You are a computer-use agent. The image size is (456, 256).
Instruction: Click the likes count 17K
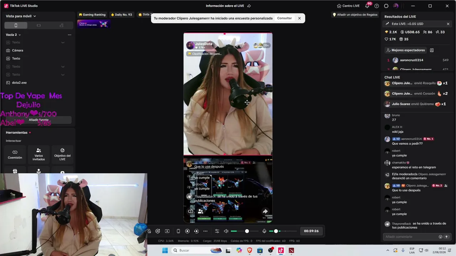(x=390, y=39)
